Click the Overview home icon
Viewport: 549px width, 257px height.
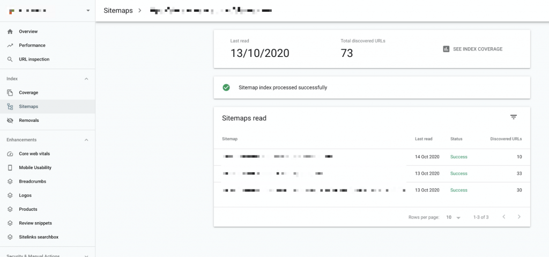(10, 32)
